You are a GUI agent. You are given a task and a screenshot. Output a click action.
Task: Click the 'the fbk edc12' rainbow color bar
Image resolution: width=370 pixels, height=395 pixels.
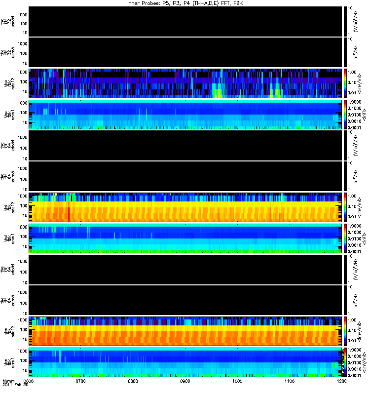[x=345, y=331]
